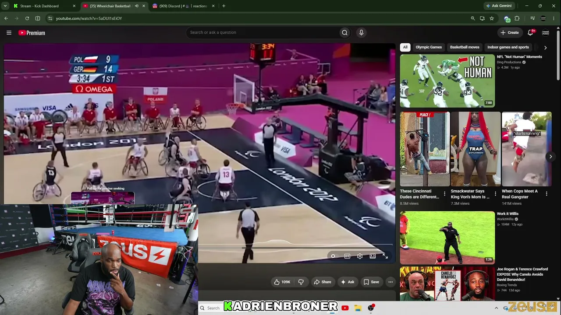Open Chrome three-dot menu

[x=554, y=18]
